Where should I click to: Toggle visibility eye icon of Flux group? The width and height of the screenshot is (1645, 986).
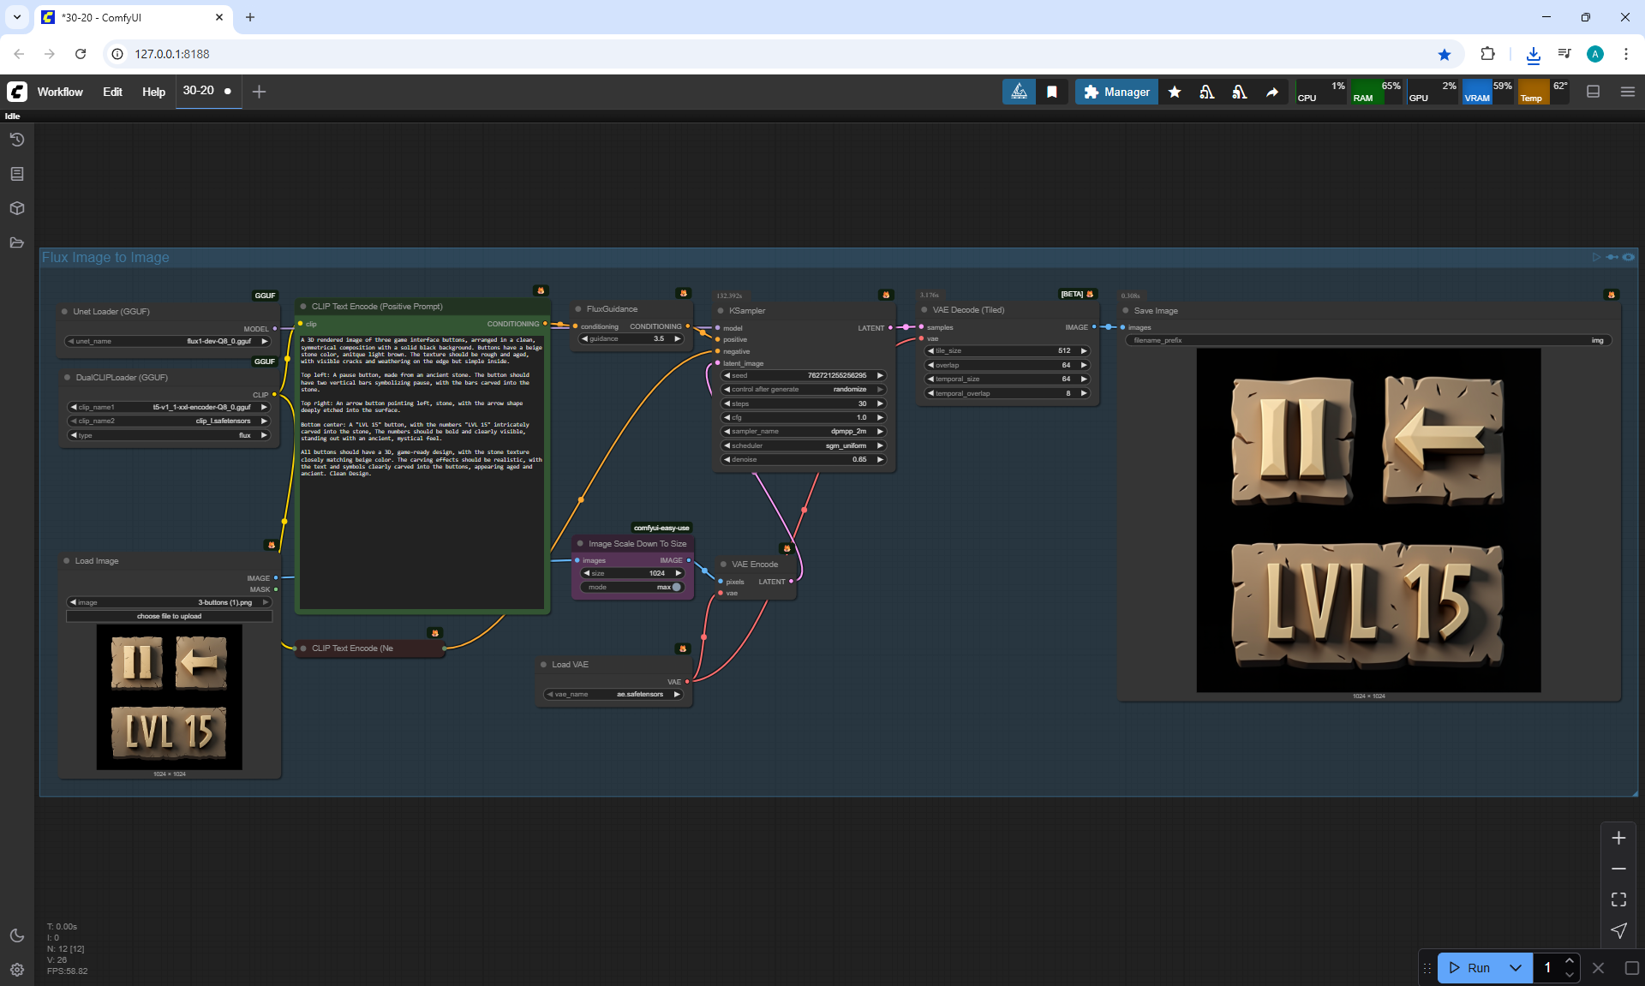[x=1629, y=257]
